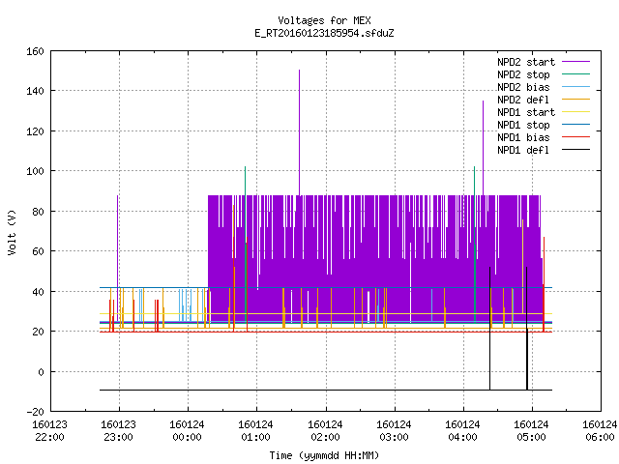The width and height of the screenshot is (619, 464).
Task: Click the y-axis tick value 80
Action: point(38,212)
